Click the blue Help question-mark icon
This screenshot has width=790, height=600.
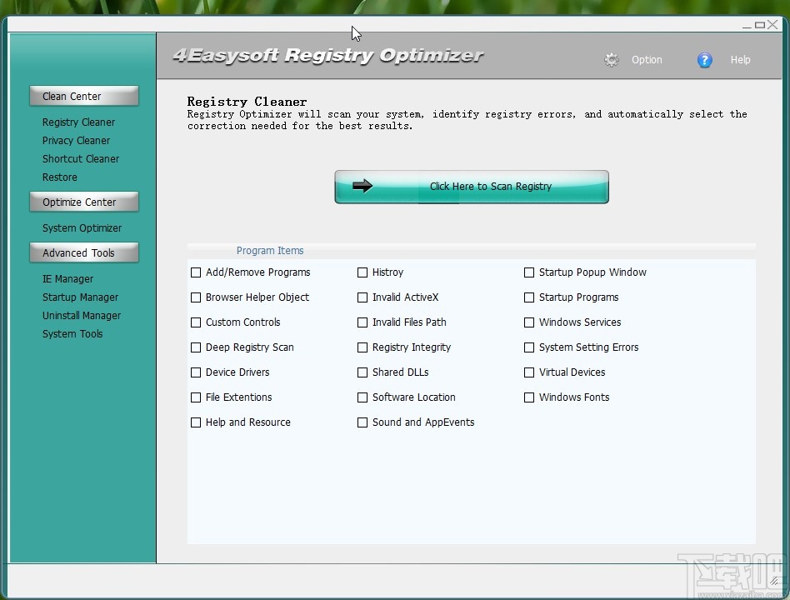(x=704, y=60)
